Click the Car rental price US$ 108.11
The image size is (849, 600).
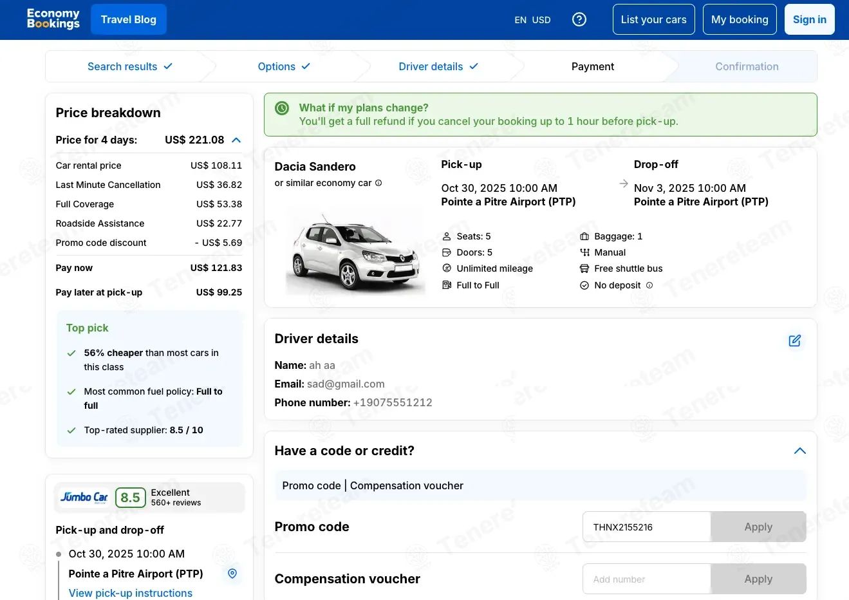click(216, 165)
